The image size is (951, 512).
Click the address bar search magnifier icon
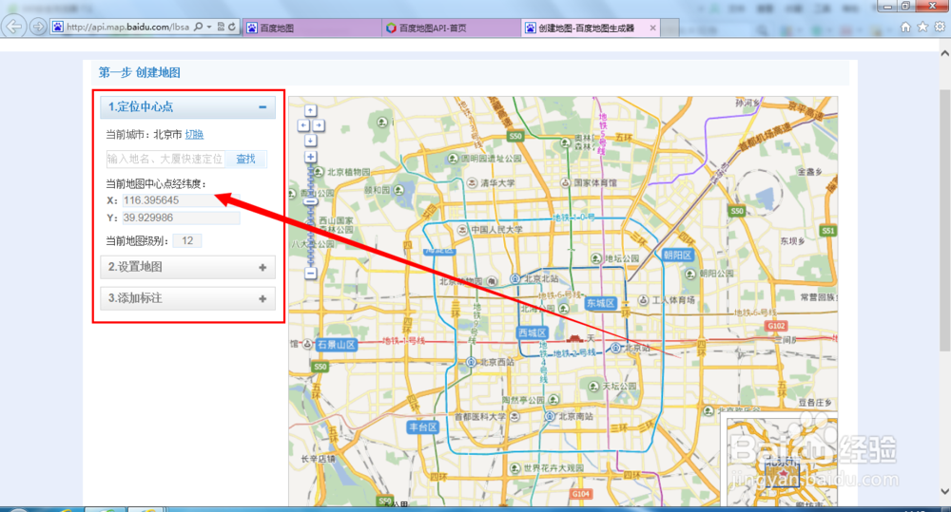click(198, 27)
